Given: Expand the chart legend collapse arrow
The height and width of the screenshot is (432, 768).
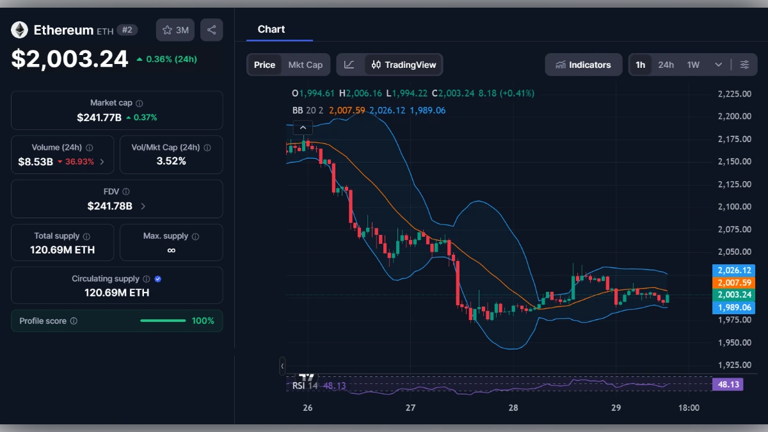Looking at the screenshot, I should (303, 127).
